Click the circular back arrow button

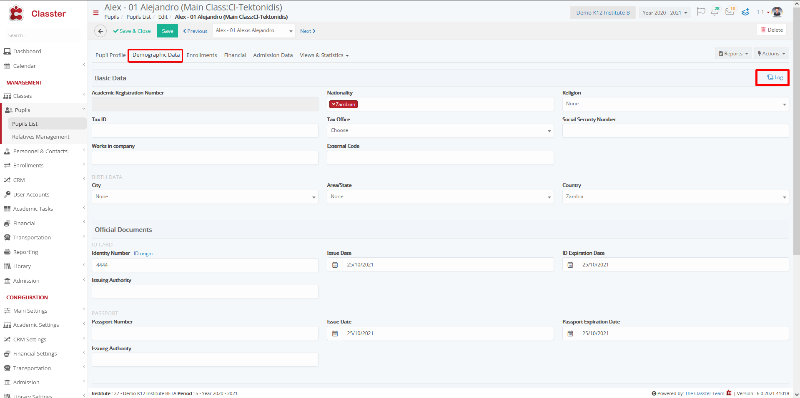click(x=100, y=31)
